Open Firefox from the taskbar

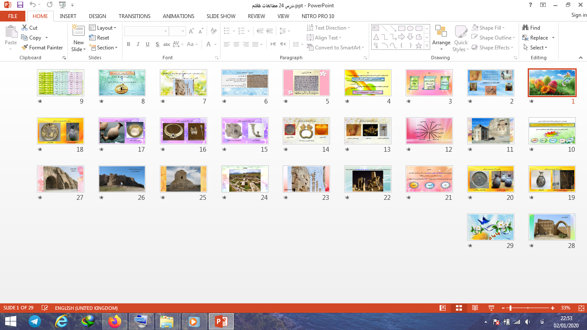pyautogui.click(x=115, y=321)
